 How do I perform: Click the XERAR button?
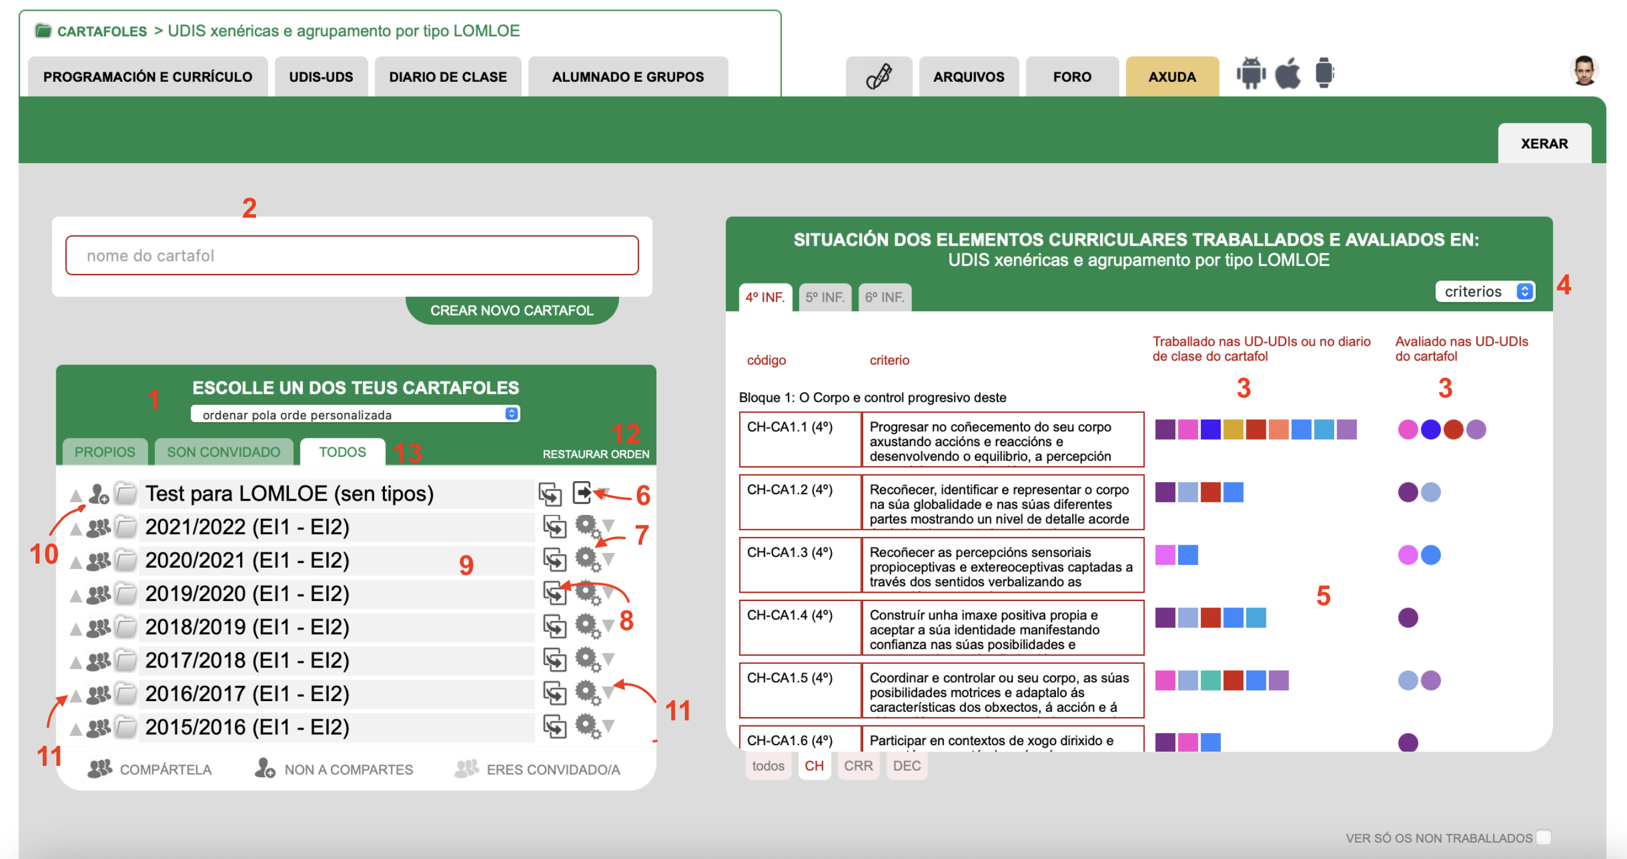(x=1544, y=144)
